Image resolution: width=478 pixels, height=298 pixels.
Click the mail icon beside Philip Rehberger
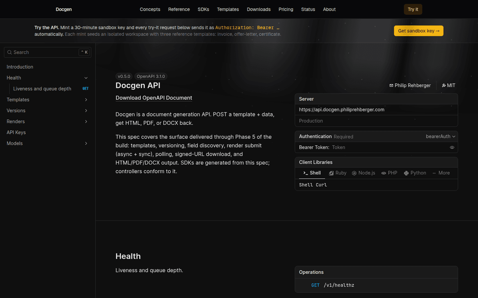(391, 85)
